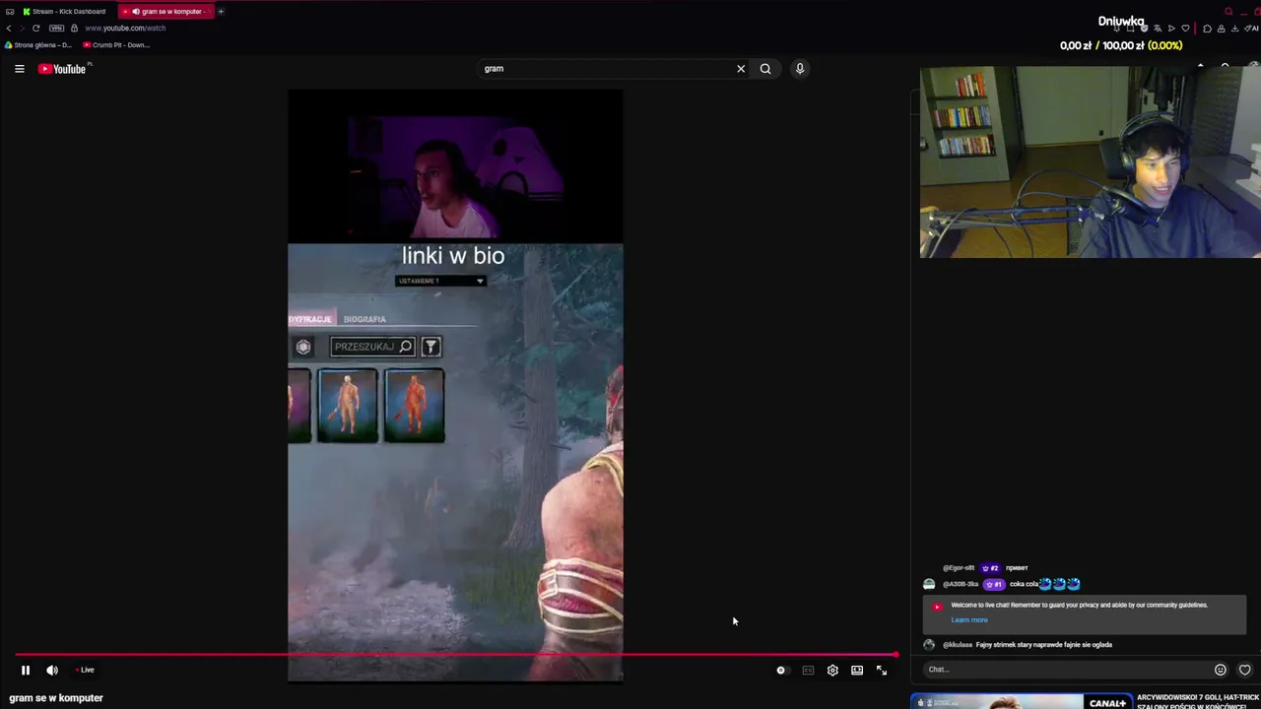The width and height of the screenshot is (1261, 709).
Task: Mute the video volume
Action: tap(52, 671)
